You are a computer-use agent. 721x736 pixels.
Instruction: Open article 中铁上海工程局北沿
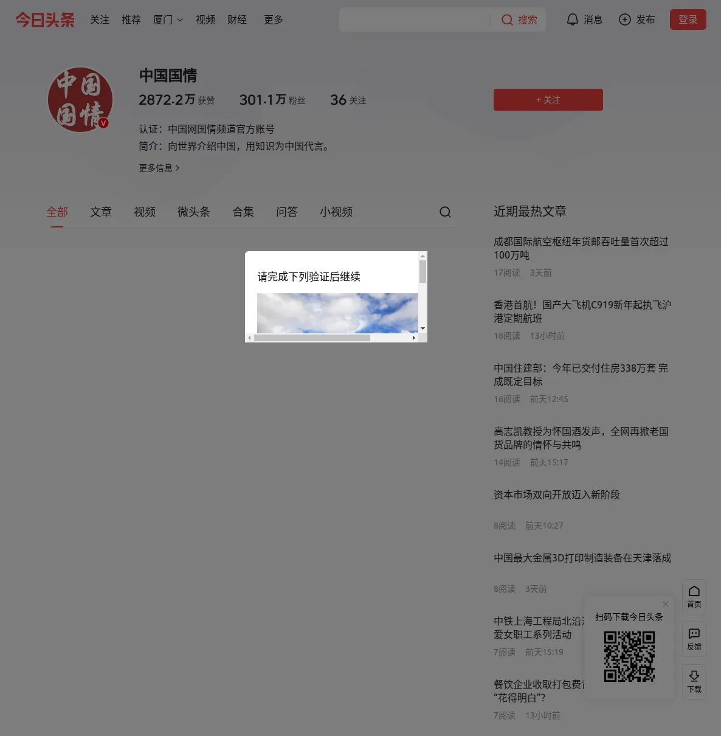(x=539, y=628)
